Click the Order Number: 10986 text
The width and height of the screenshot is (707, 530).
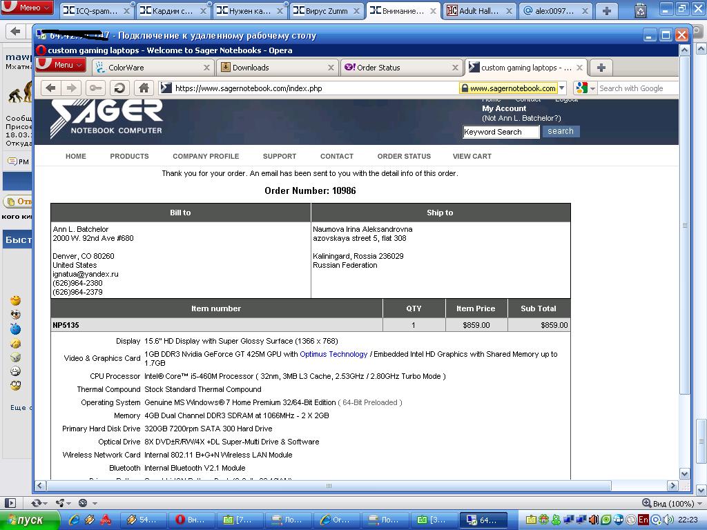310,190
